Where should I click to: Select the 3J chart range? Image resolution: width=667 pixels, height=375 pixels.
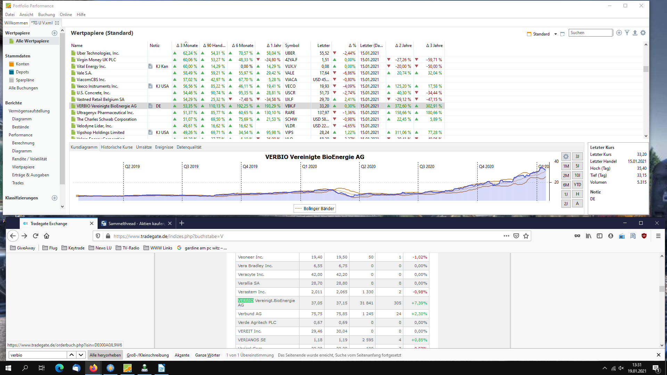pyautogui.click(x=577, y=157)
